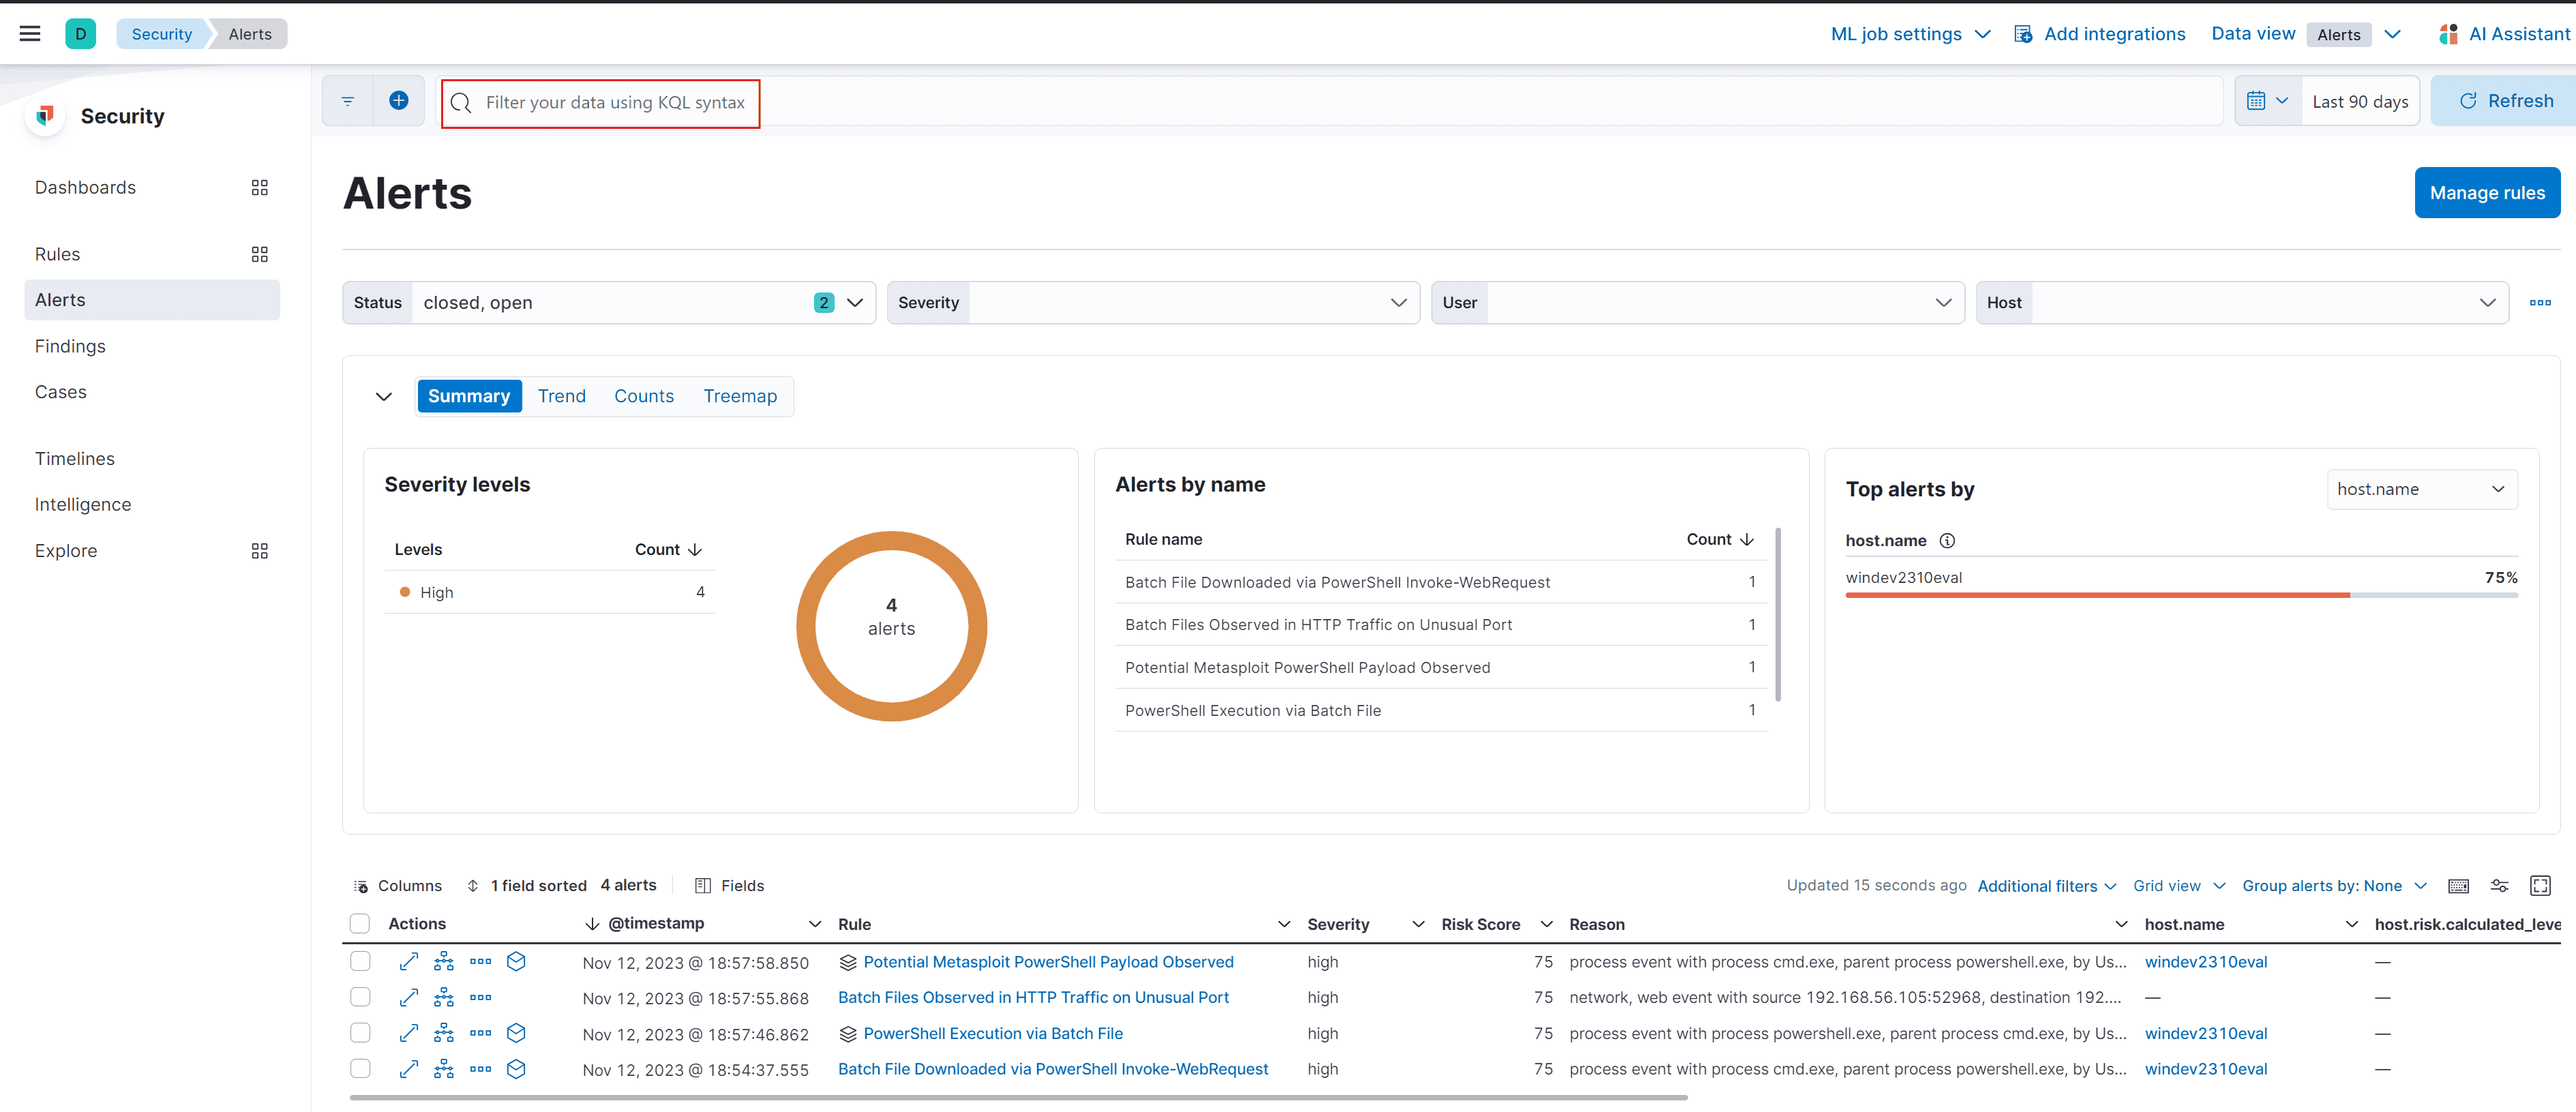Expand details for the Potential Metasploit alert
This screenshot has width=2576, height=1112.
(408, 962)
